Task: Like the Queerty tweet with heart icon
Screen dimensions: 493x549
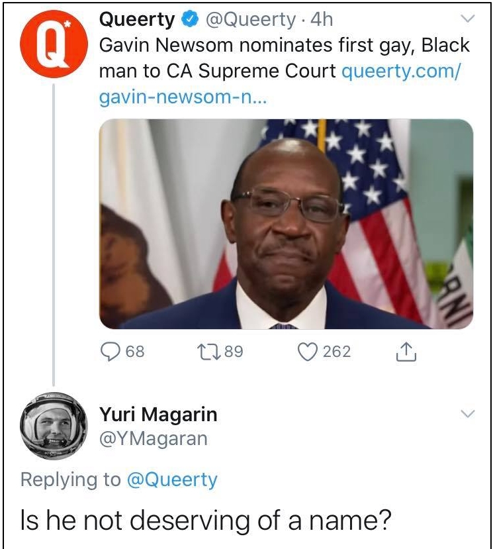Action: pyautogui.click(x=308, y=352)
